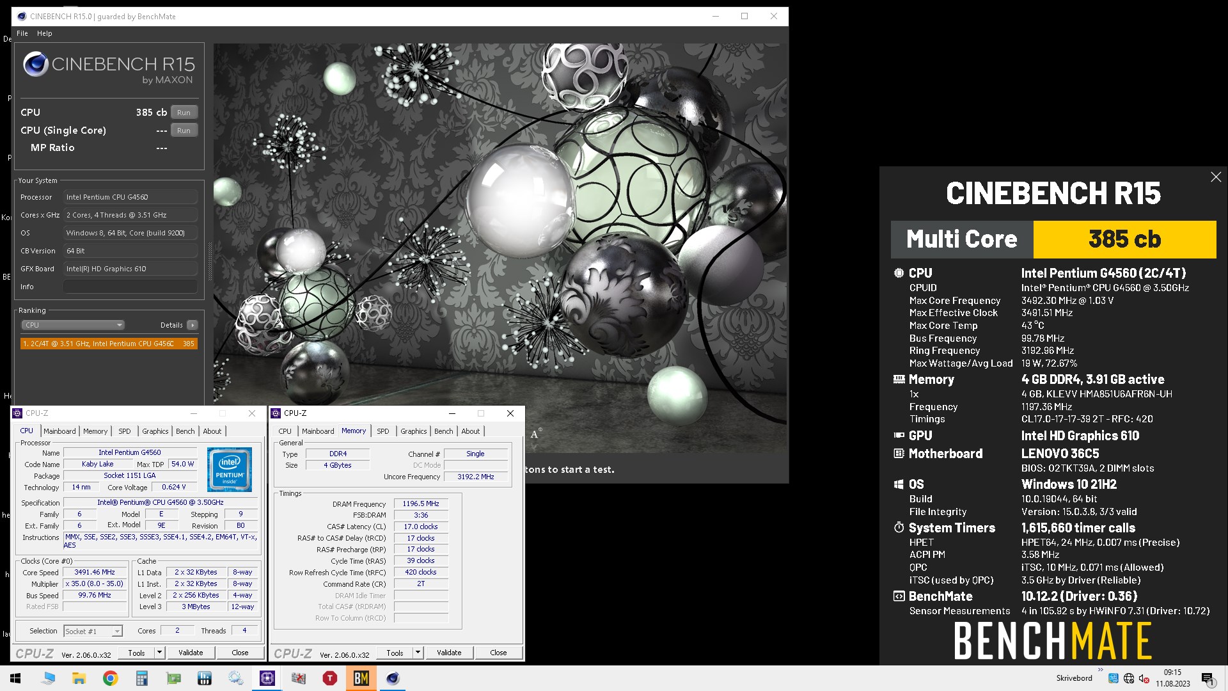Open the gears settings taskbar icon
This screenshot has width=1228, height=691.
tap(236, 678)
